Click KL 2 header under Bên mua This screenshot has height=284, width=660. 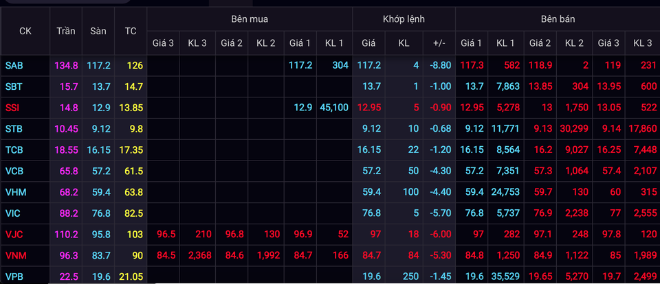[265, 43]
